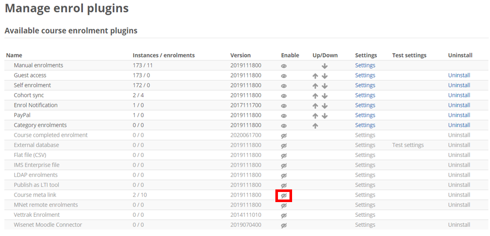This screenshot has height=236, width=490.
Task: Move Category enrolments up with arrow
Action: 315,126
